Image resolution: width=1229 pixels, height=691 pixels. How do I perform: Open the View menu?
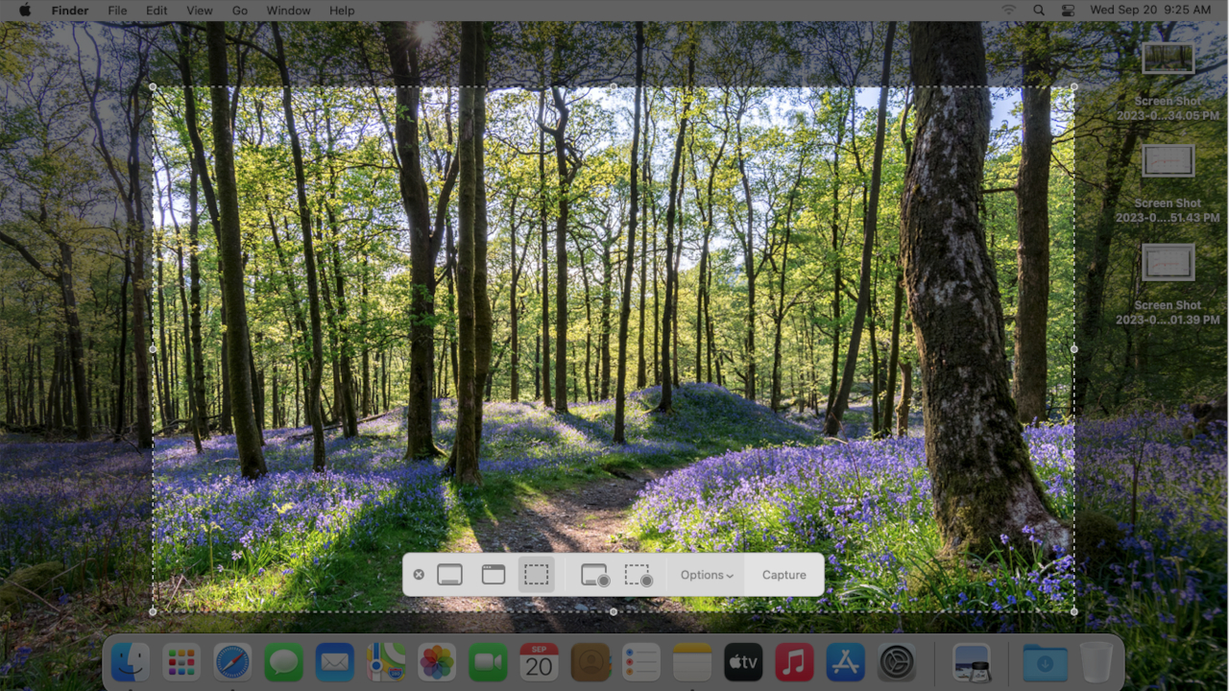200,11
